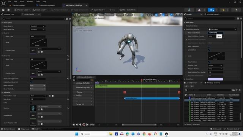This screenshot has width=243, height=137.
Task: Click the Blend In Blend Time field
Action: [x=38, y=37]
